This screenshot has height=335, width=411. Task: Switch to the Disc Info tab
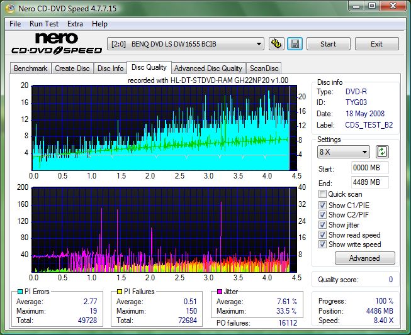(x=110, y=69)
